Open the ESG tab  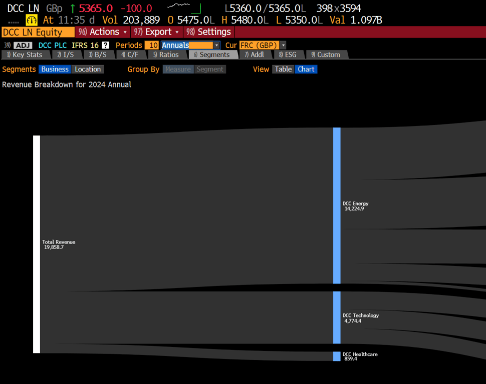click(288, 55)
